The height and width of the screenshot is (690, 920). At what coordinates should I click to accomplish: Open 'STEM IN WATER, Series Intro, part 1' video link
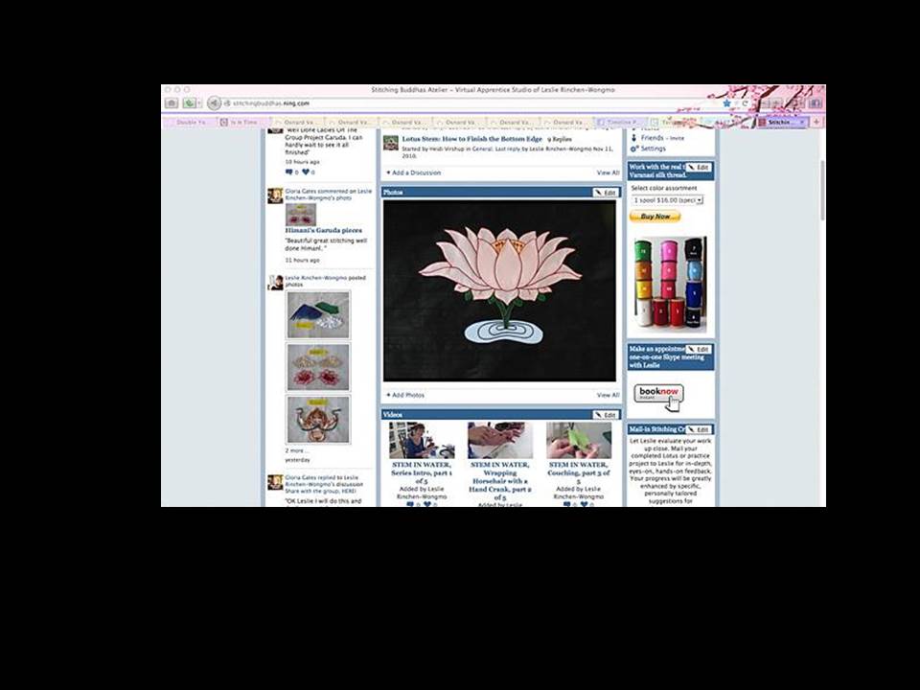click(422, 472)
